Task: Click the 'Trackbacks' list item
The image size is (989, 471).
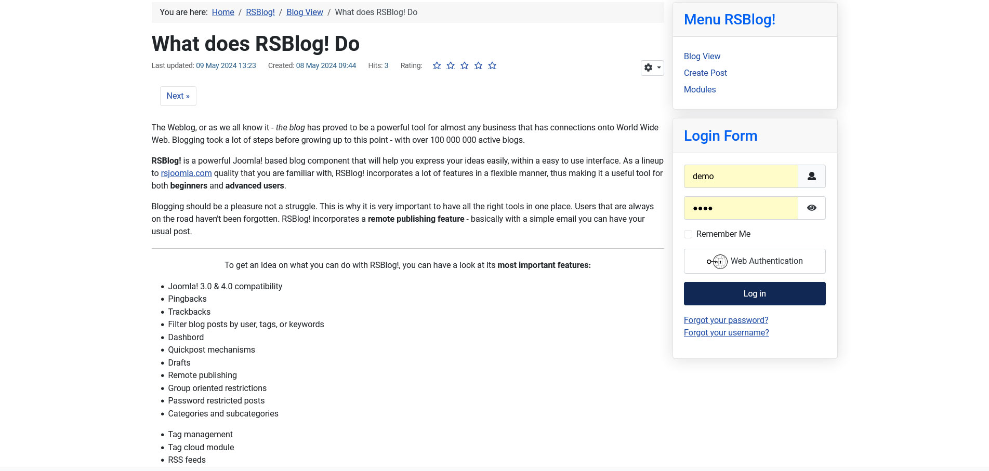Action: 189,312
